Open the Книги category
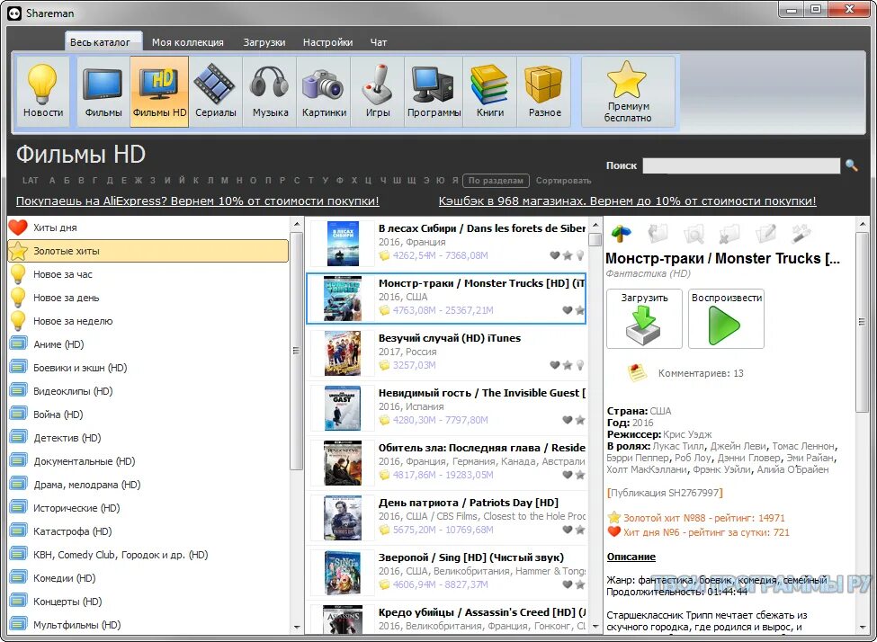The height and width of the screenshot is (642, 877). point(490,91)
